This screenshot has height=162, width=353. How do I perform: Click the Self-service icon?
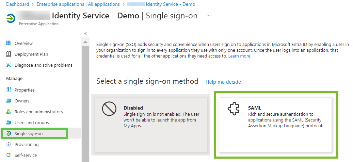pyautogui.click(x=9, y=155)
